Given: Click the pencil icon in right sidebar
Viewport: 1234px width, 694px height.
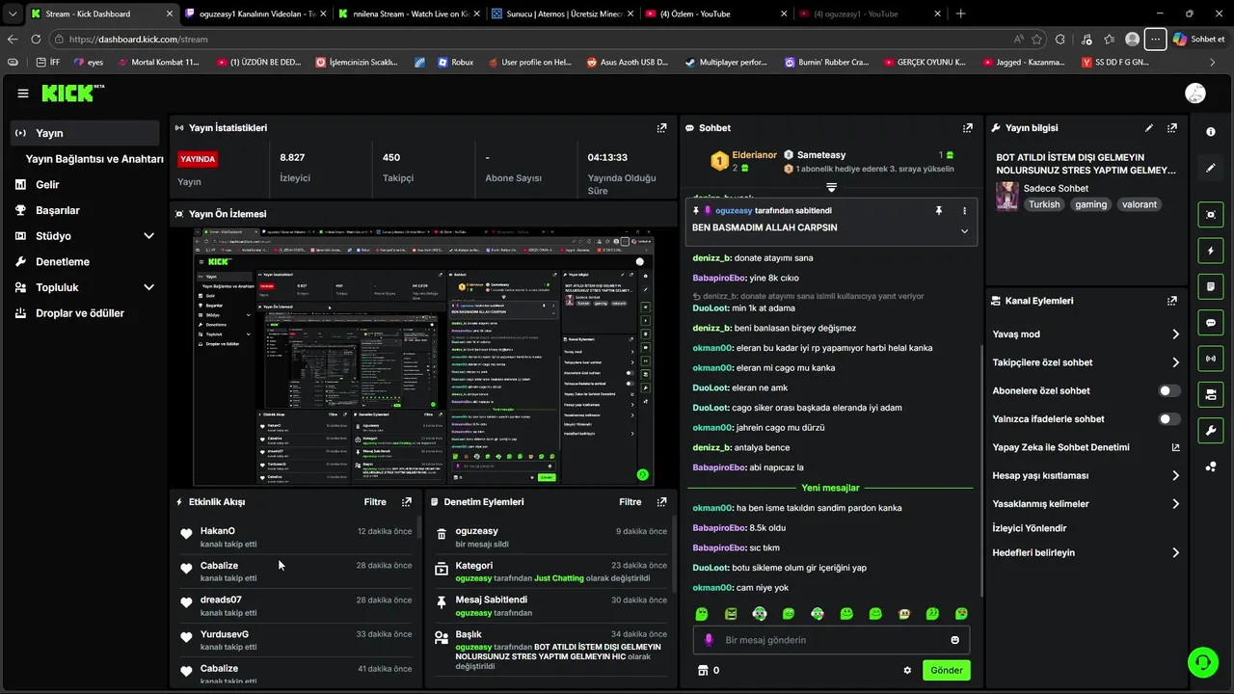Looking at the screenshot, I should [x=1211, y=168].
